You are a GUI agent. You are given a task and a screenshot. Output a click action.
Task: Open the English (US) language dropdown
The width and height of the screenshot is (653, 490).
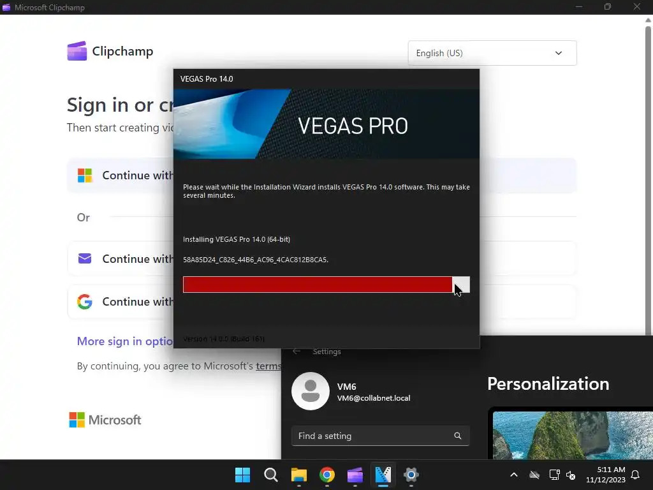[492, 53]
